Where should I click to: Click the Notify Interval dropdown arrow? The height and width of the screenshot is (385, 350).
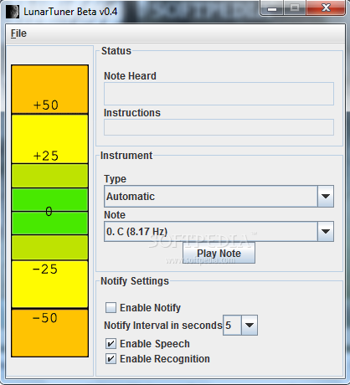tap(250, 326)
